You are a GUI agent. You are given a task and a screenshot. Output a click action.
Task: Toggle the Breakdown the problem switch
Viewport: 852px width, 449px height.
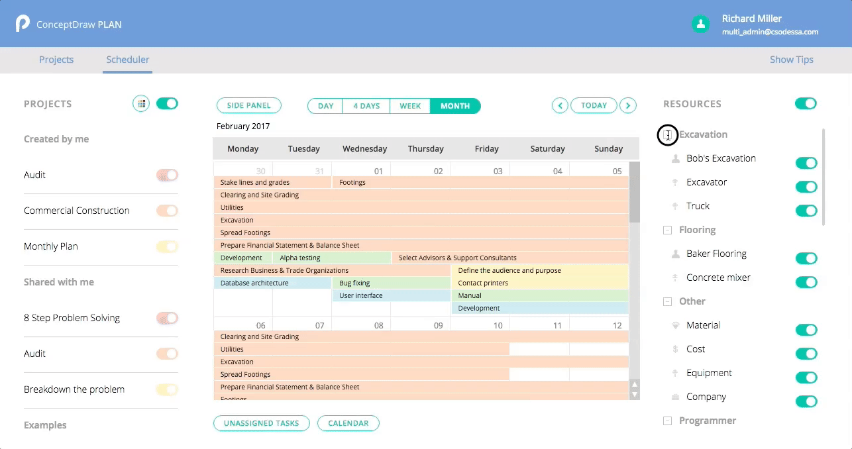(167, 389)
